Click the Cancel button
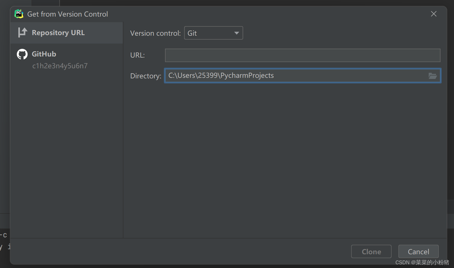The image size is (454, 268). point(418,251)
